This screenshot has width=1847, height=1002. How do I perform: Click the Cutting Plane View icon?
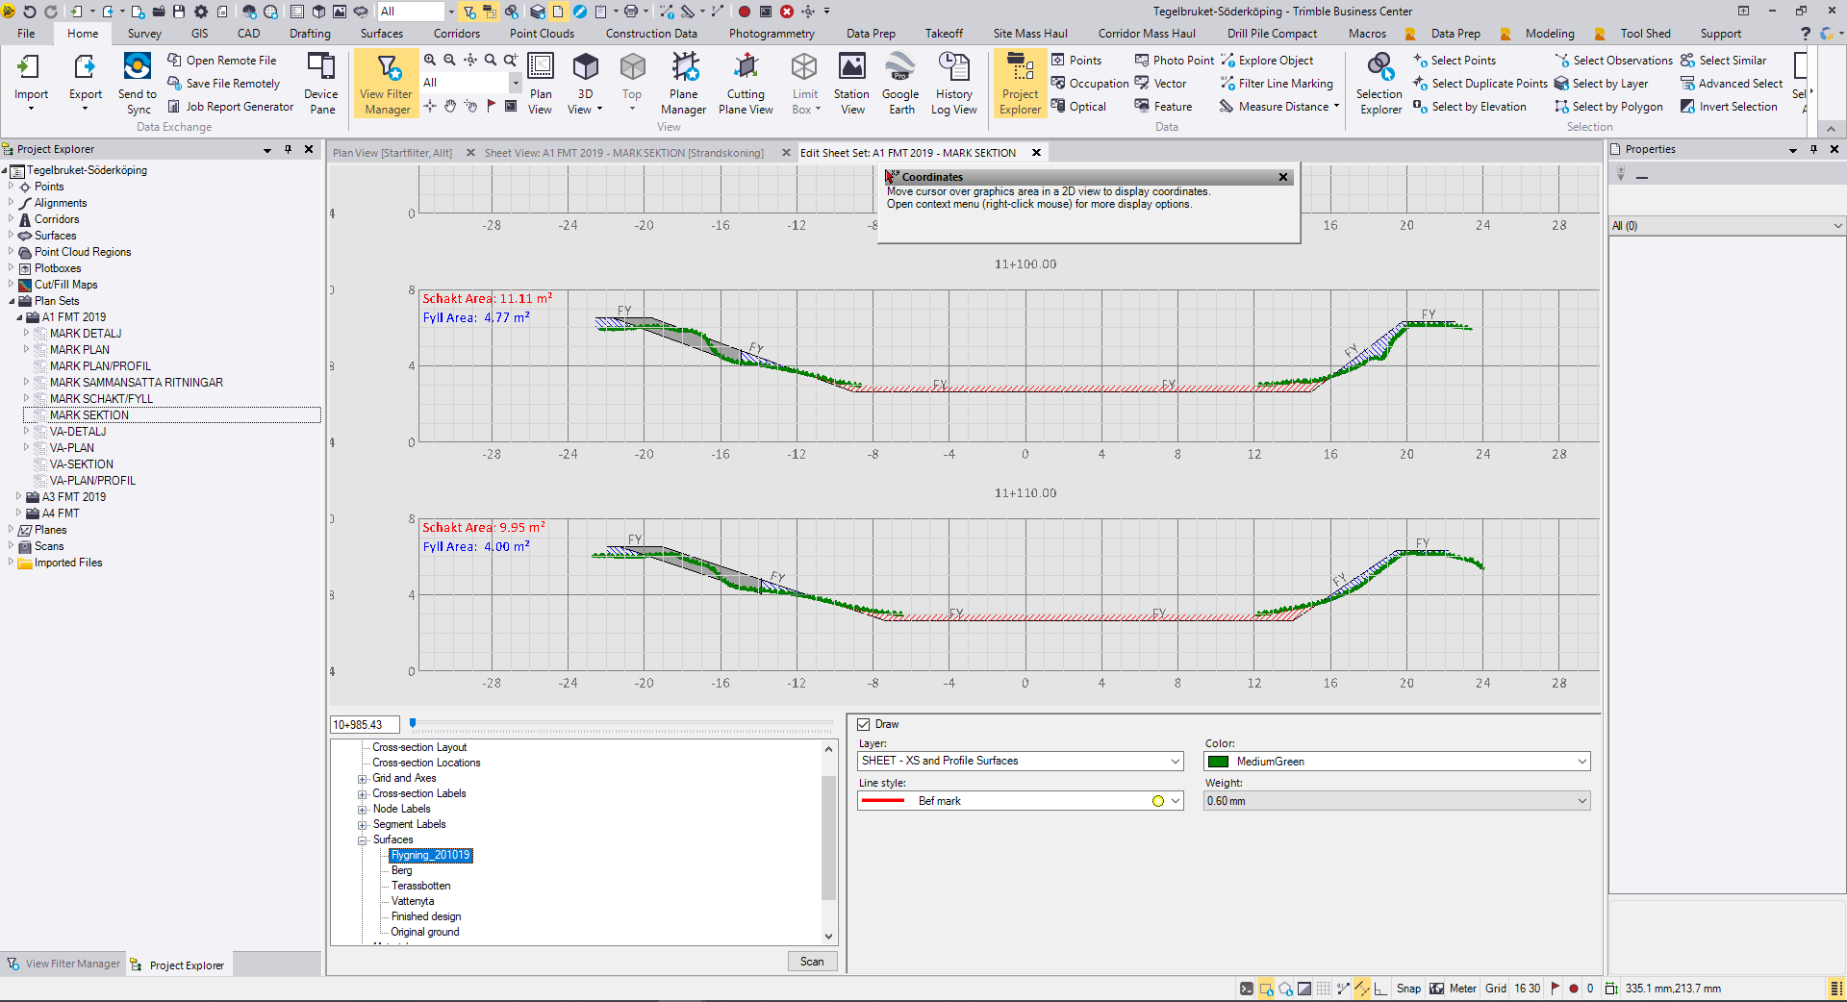coord(746,84)
